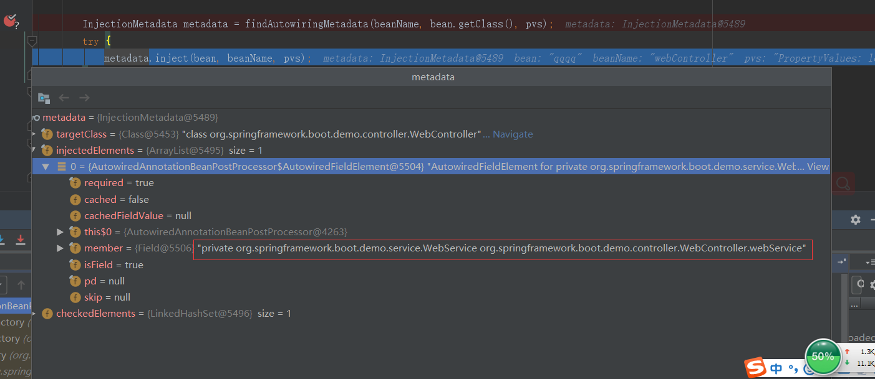875x379 pixels.
Task: Expand the member field node
Action: point(60,248)
